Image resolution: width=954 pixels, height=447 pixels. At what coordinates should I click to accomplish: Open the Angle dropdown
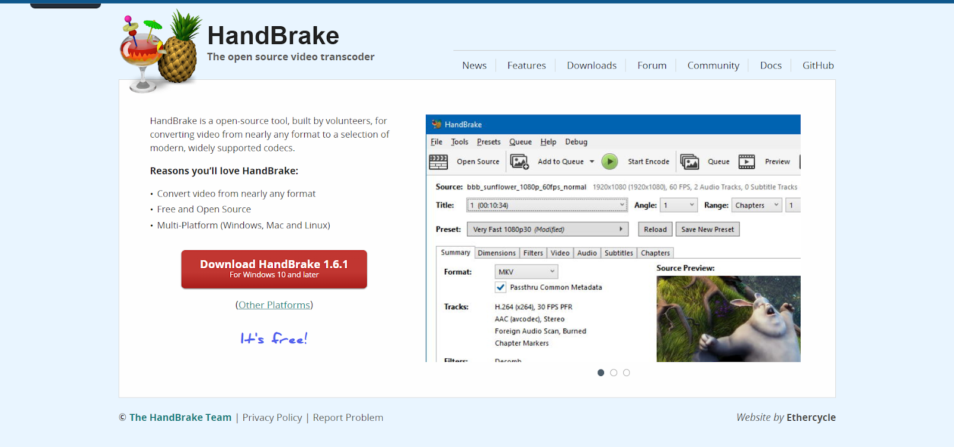coord(679,205)
